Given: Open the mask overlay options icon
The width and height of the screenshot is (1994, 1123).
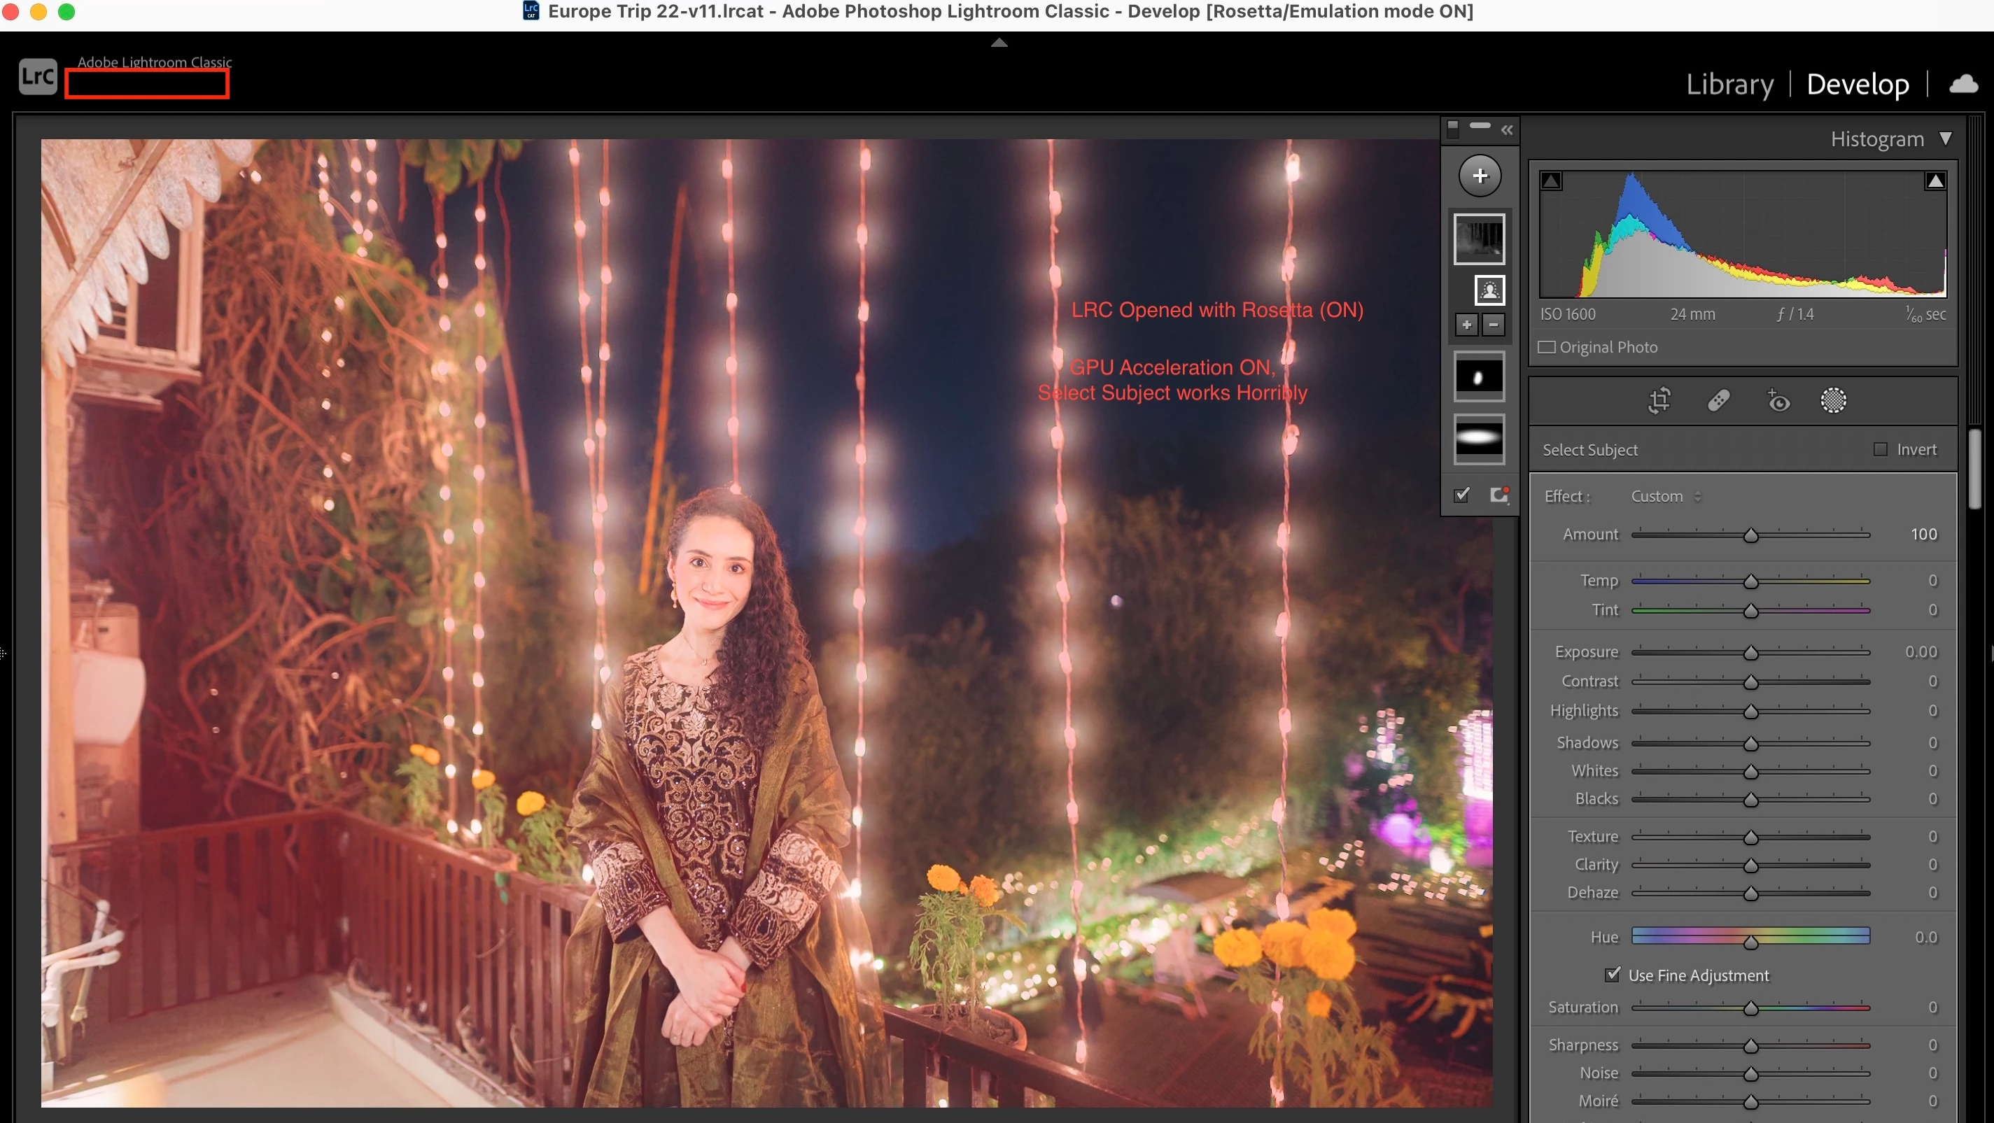Looking at the screenshot, I should point(1498,495).
